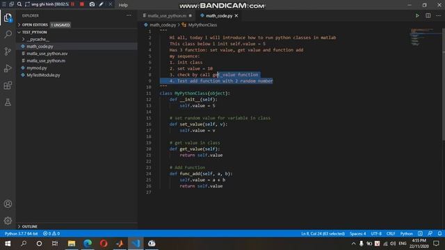Open editor More Actions ellipsis
Viewport: 445px width, 250px height.
[x=439, y=15]
